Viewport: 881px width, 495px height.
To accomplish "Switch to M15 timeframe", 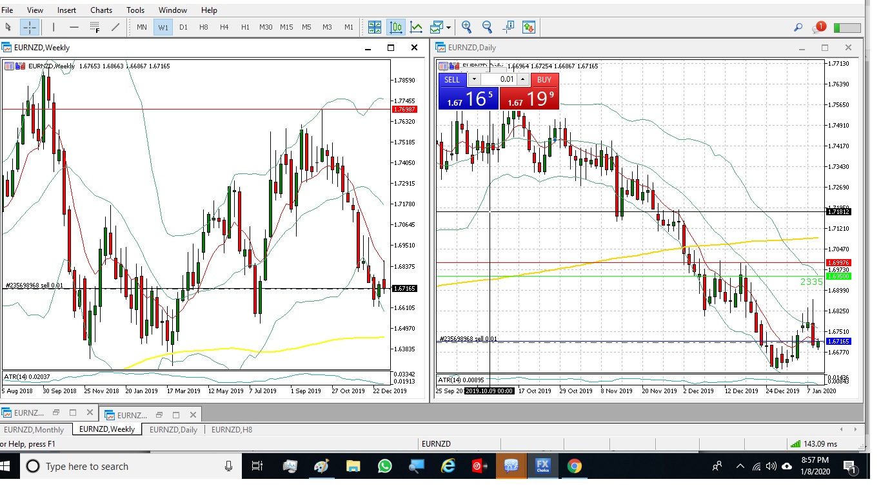I will pyautogui.click(x=286, y=27).
